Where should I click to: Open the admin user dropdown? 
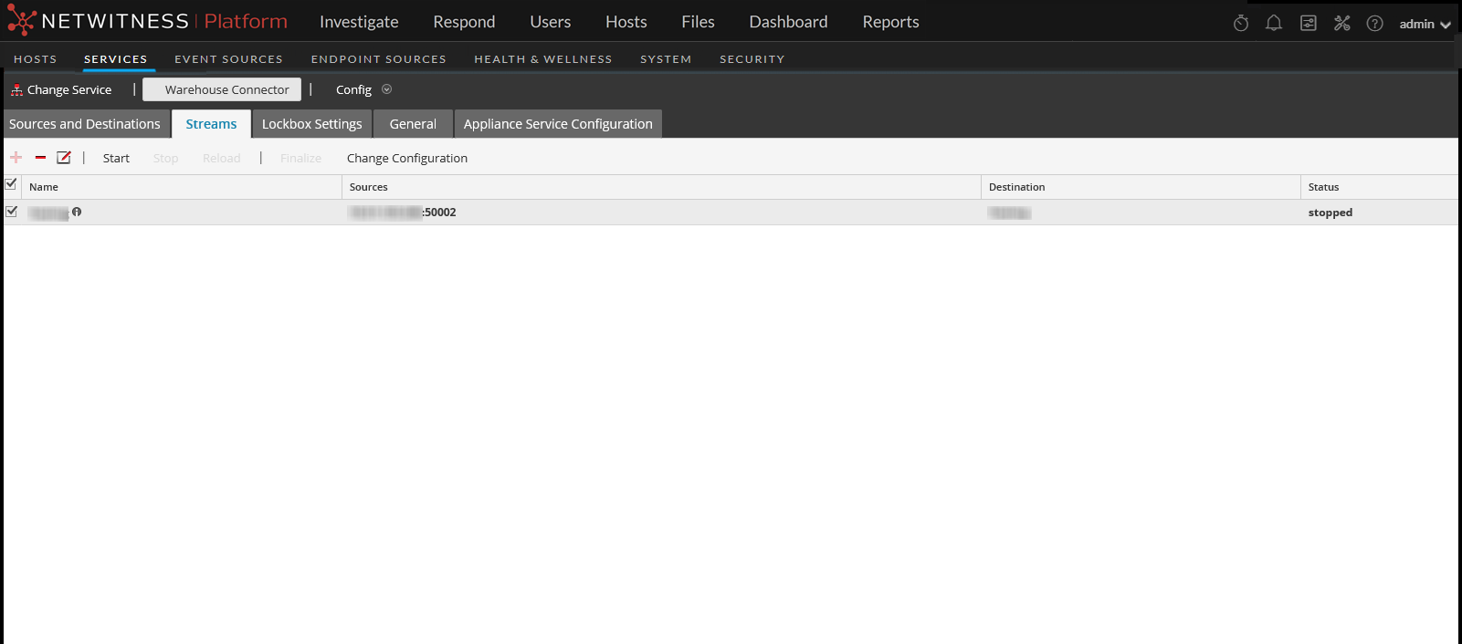point(1424,25)
